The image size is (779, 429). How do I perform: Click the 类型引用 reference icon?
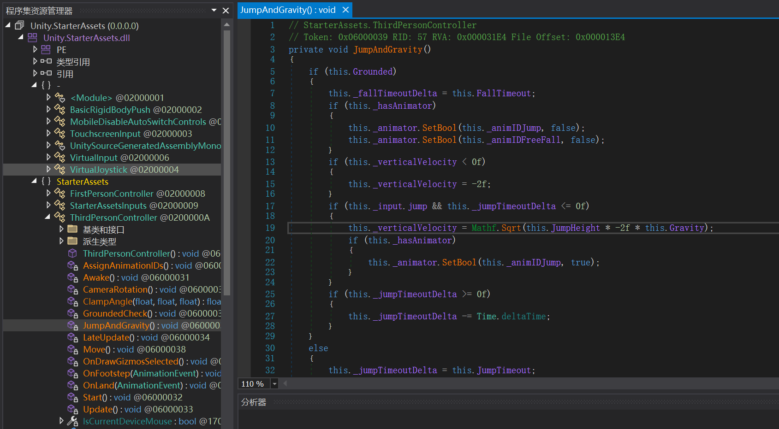[46, 62]
